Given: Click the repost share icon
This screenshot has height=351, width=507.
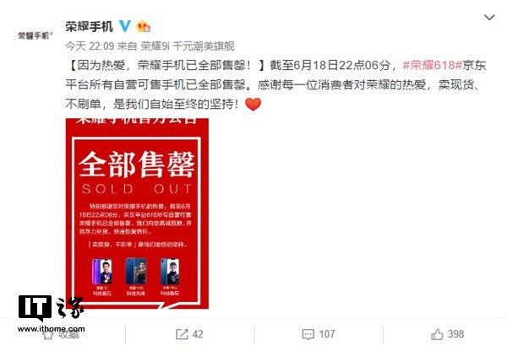Looking at the screenshot, I should coord(182,334).
